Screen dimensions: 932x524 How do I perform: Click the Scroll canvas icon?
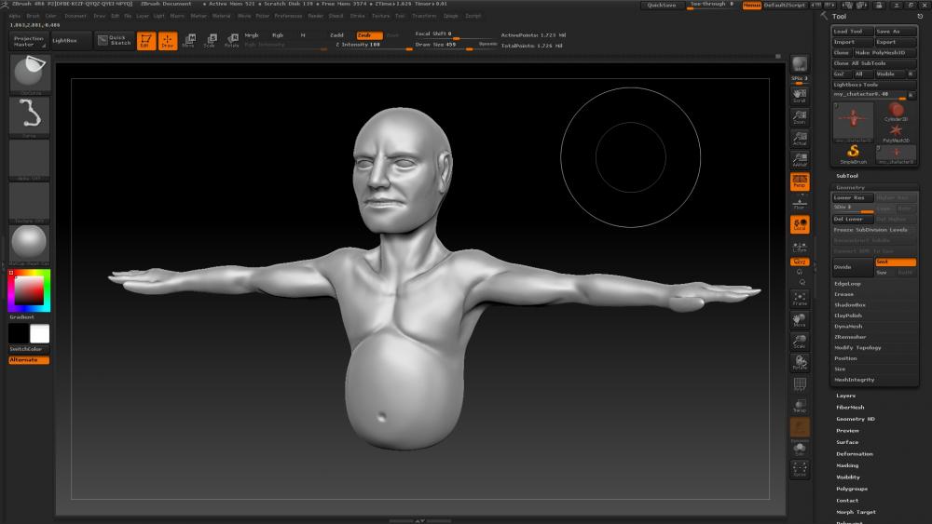click(x=800, y=96)
